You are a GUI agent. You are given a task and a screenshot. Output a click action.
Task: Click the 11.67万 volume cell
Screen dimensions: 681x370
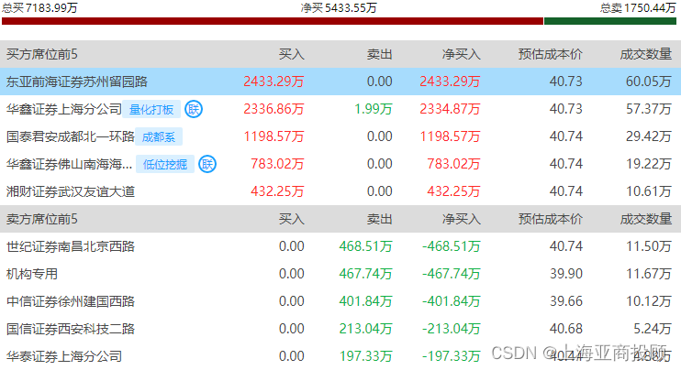[x=649, y=274]
